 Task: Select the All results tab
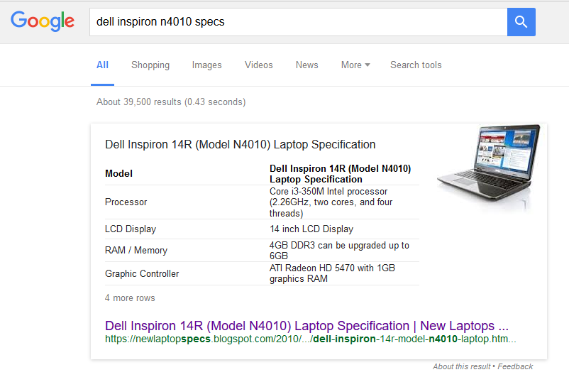pos(102,65)
